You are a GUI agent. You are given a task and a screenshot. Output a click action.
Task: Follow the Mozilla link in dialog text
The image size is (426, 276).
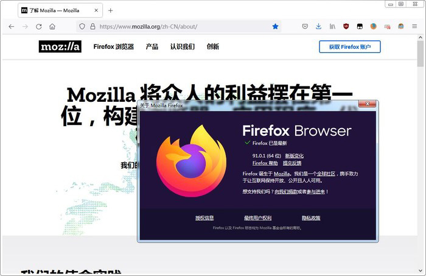point(281,174)
